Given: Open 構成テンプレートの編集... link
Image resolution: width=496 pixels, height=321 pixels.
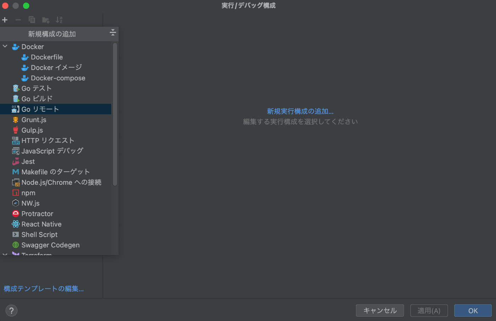Looking at the screenshot, I should point(44,289).
